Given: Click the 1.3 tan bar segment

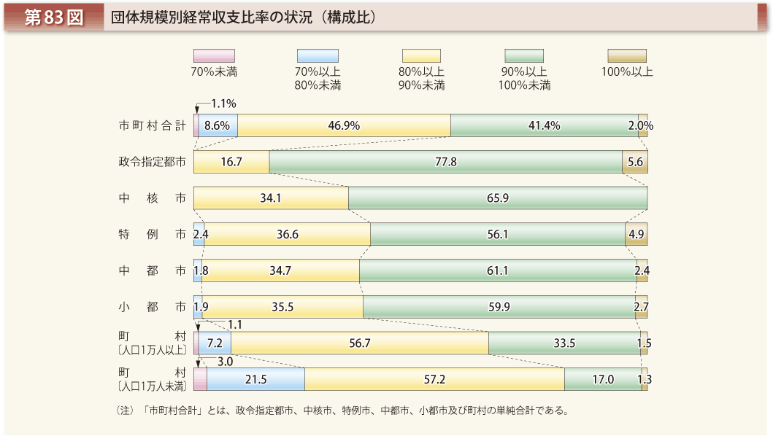Looking at the screenshot, I should coord(645,379).
